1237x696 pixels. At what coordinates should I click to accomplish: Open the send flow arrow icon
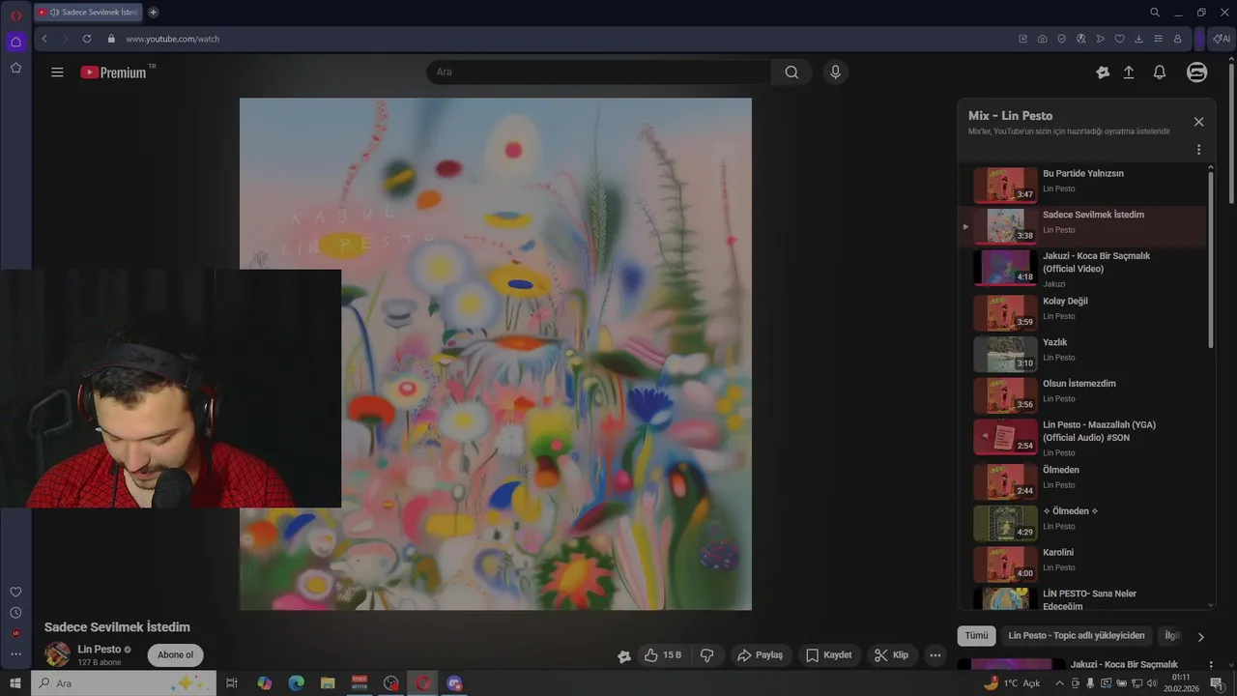1100,39
